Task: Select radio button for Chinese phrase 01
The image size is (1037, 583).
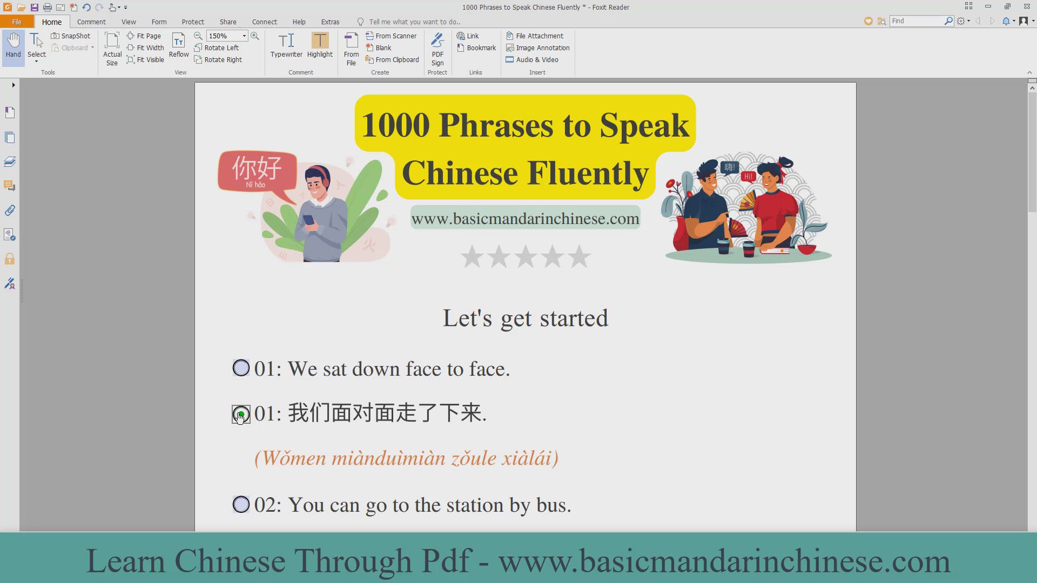Action: coord(241,414)
